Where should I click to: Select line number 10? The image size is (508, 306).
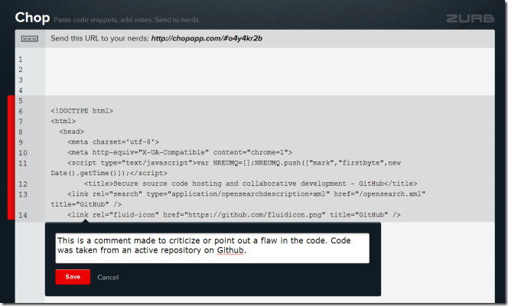[23, 152]
